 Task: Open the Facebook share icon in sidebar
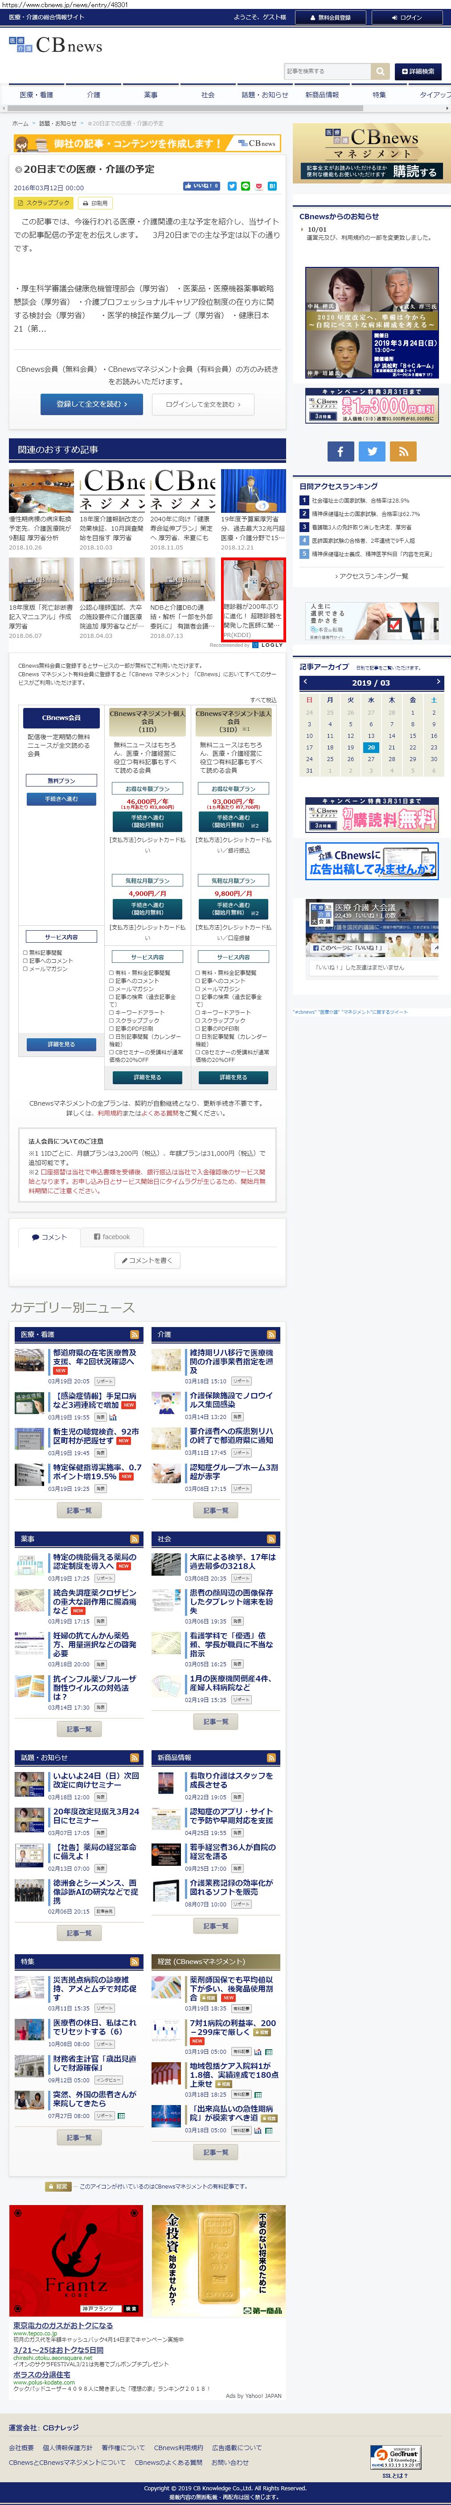[340, 451]
